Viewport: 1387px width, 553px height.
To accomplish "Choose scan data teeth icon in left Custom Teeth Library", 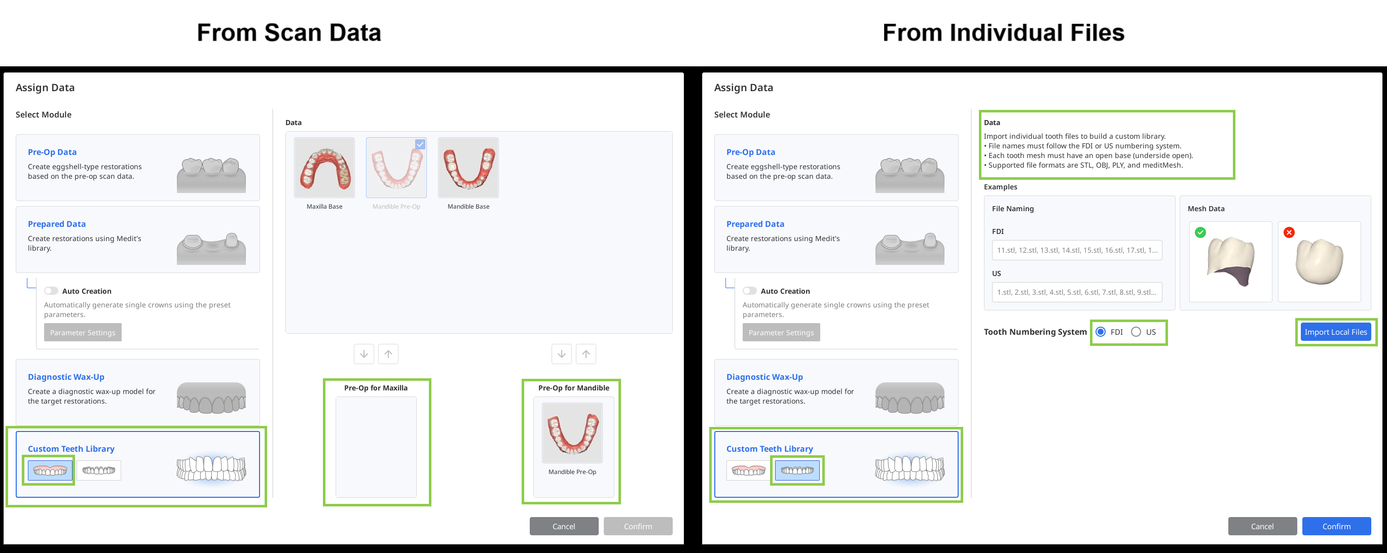I will 50,470.
